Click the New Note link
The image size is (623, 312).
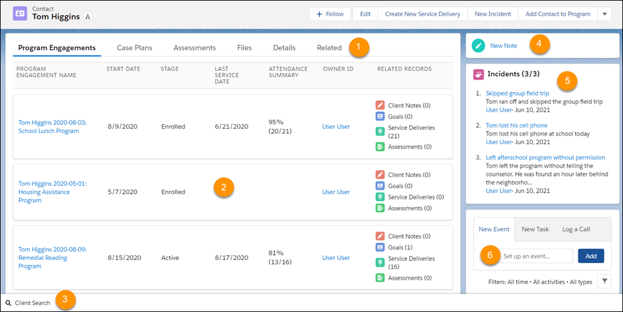tap(504, 45)
